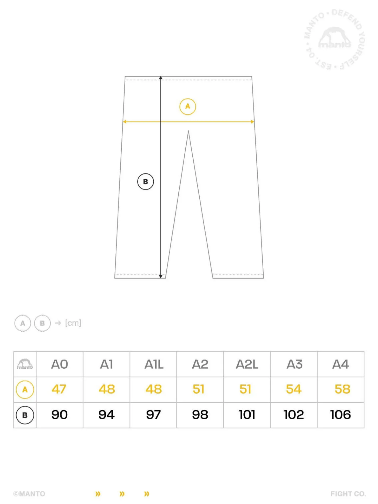This screenshot has width=378, height=504.
Task: Click the first yellow double-chevron at the bottom
Action: pos(98,494)
